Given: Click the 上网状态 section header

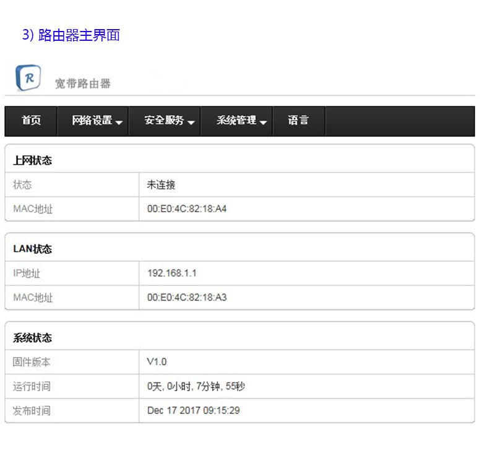Looking at the screenshot, I should click(x=33, y=160).
